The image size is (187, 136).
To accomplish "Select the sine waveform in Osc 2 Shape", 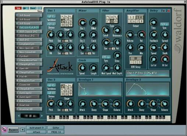I will click(67, 86).
